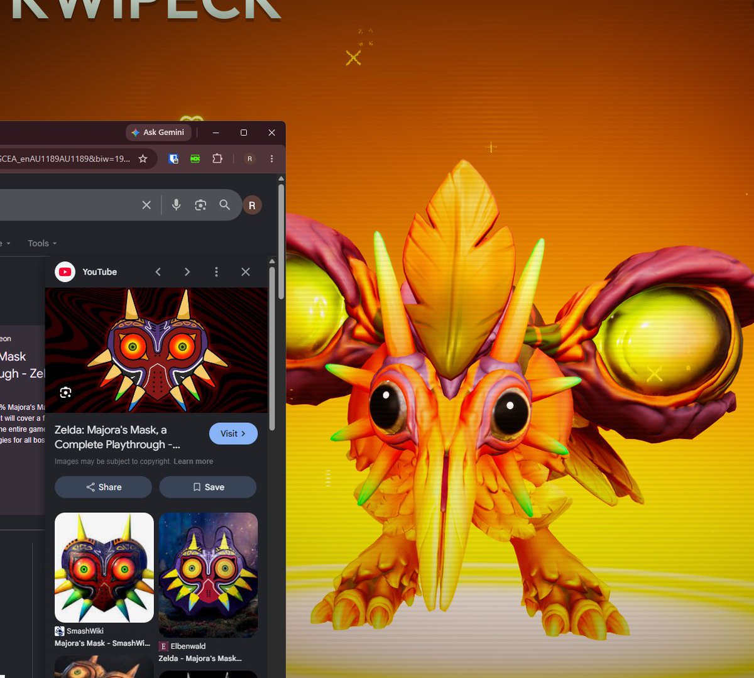Open the green HDX extension icon
This screenshot has height=678, width=754.
(195, 159)
